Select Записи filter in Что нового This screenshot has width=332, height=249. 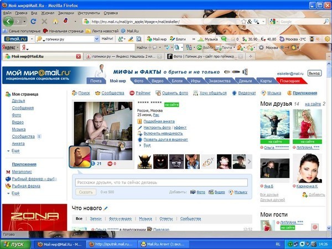(96, 219)
